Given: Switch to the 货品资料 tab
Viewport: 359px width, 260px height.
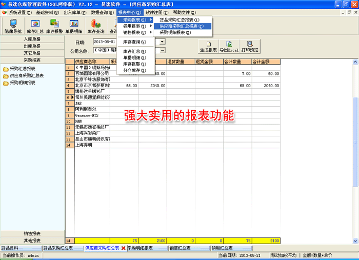Looking at the screenshot, I should (21, 248).
